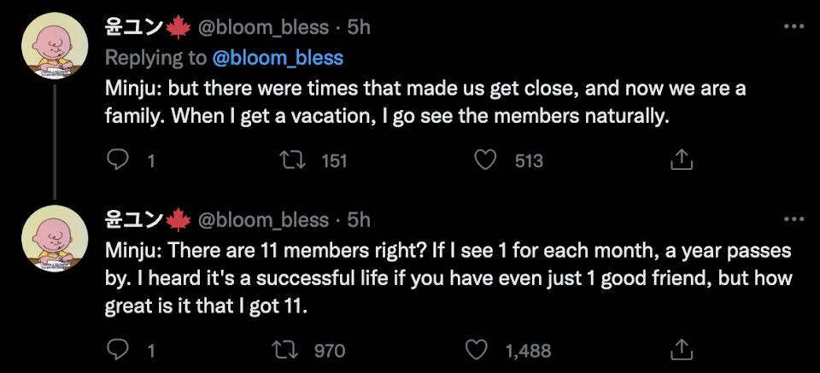Click the second tweet's profile avatar

pos(56,238)
